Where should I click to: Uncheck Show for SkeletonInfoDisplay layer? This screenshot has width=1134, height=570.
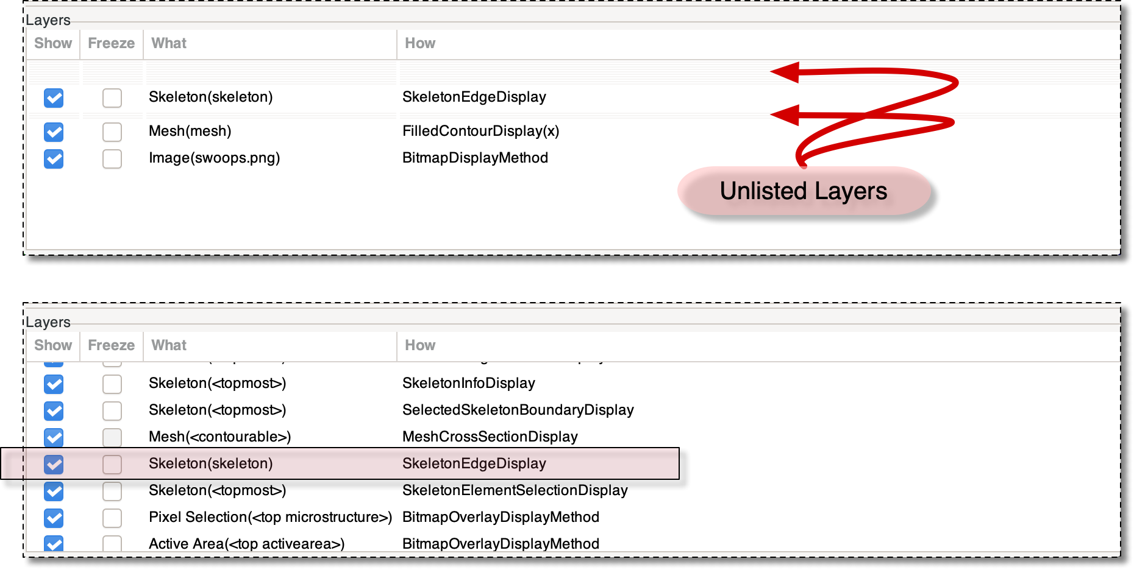pos(53,384)
